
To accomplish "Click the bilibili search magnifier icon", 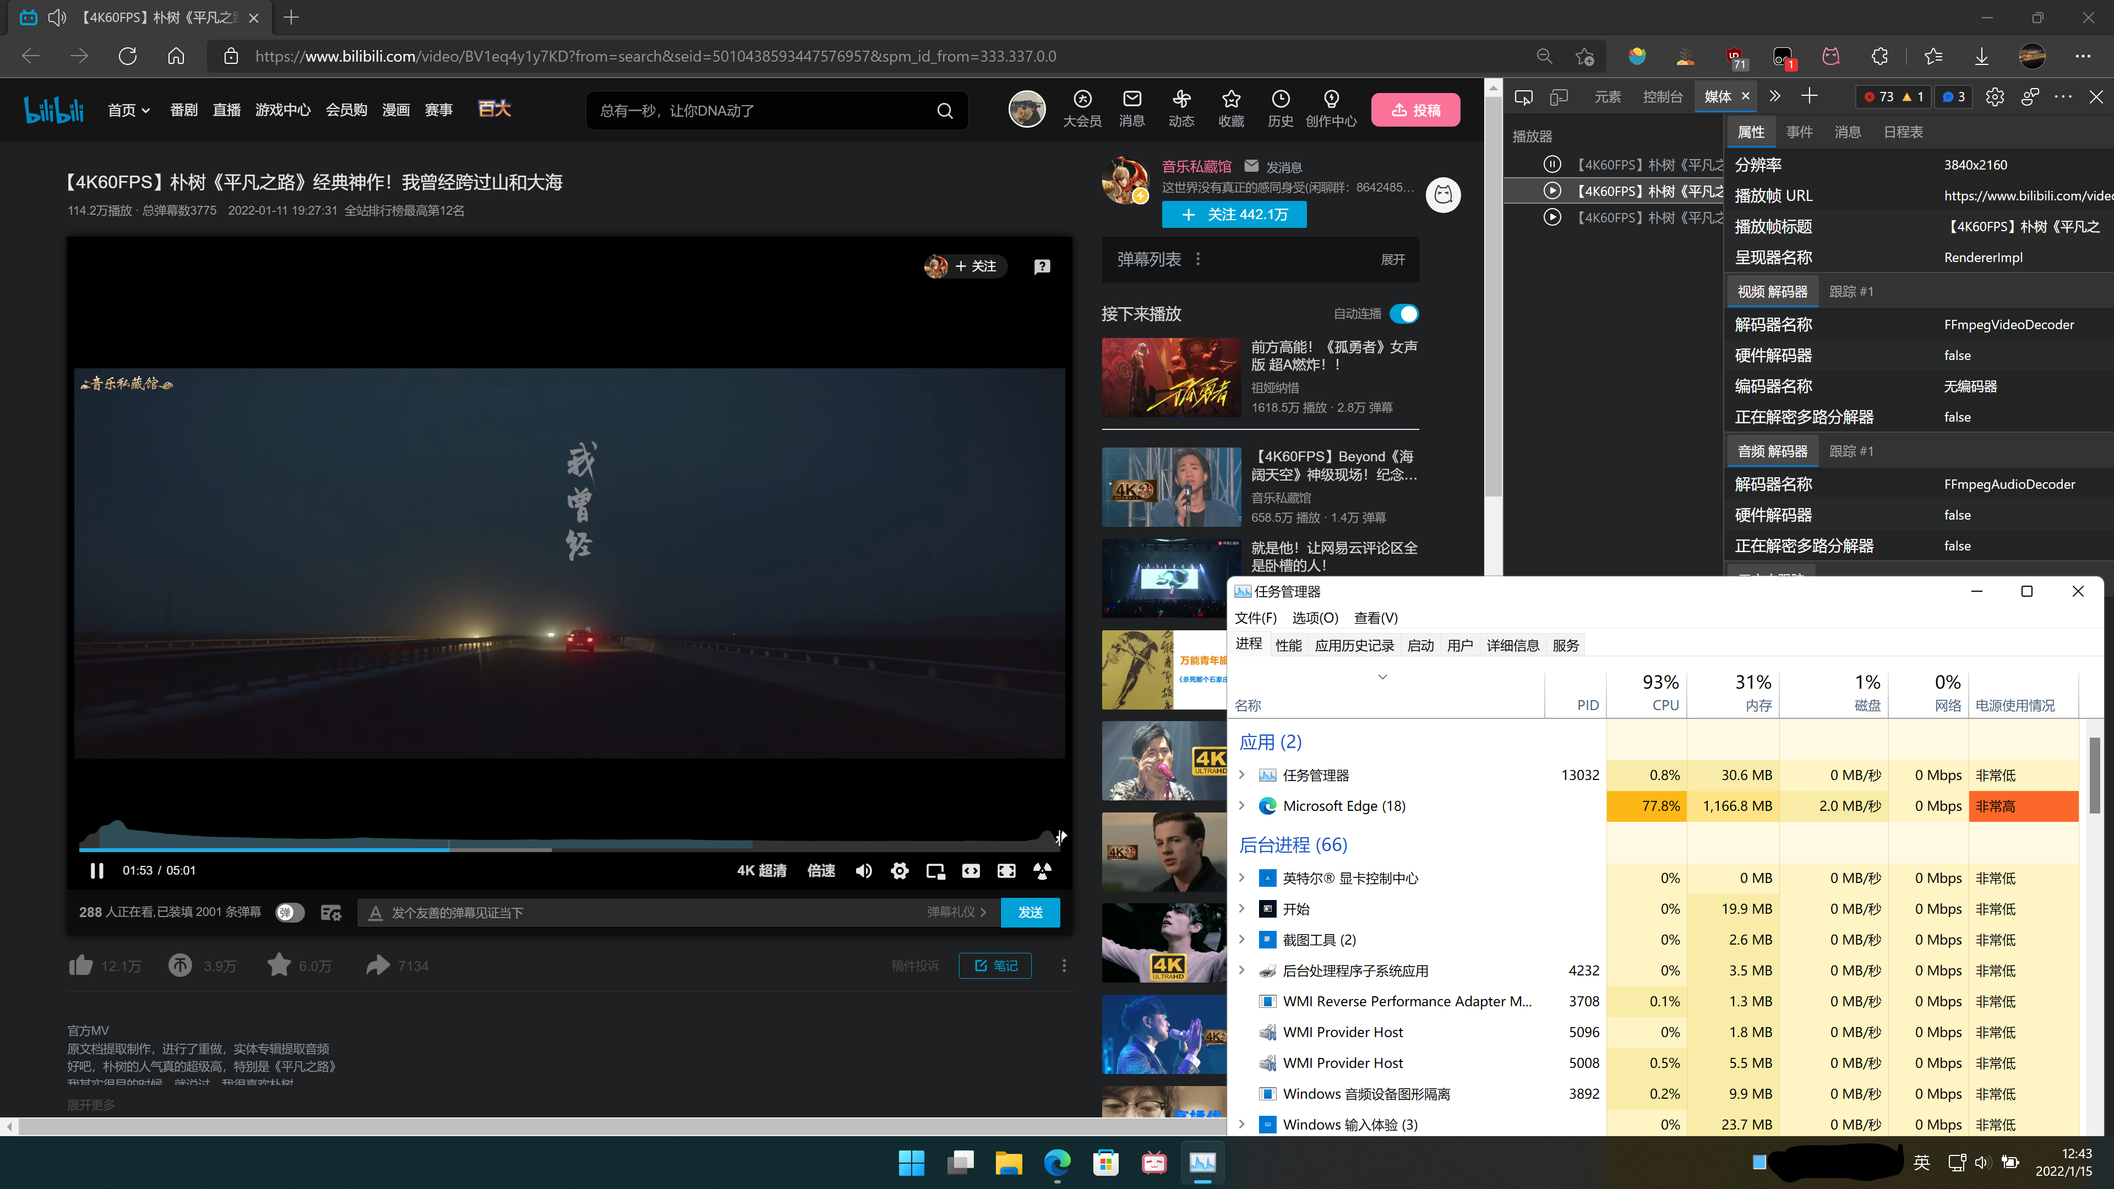I will point(944,110).
